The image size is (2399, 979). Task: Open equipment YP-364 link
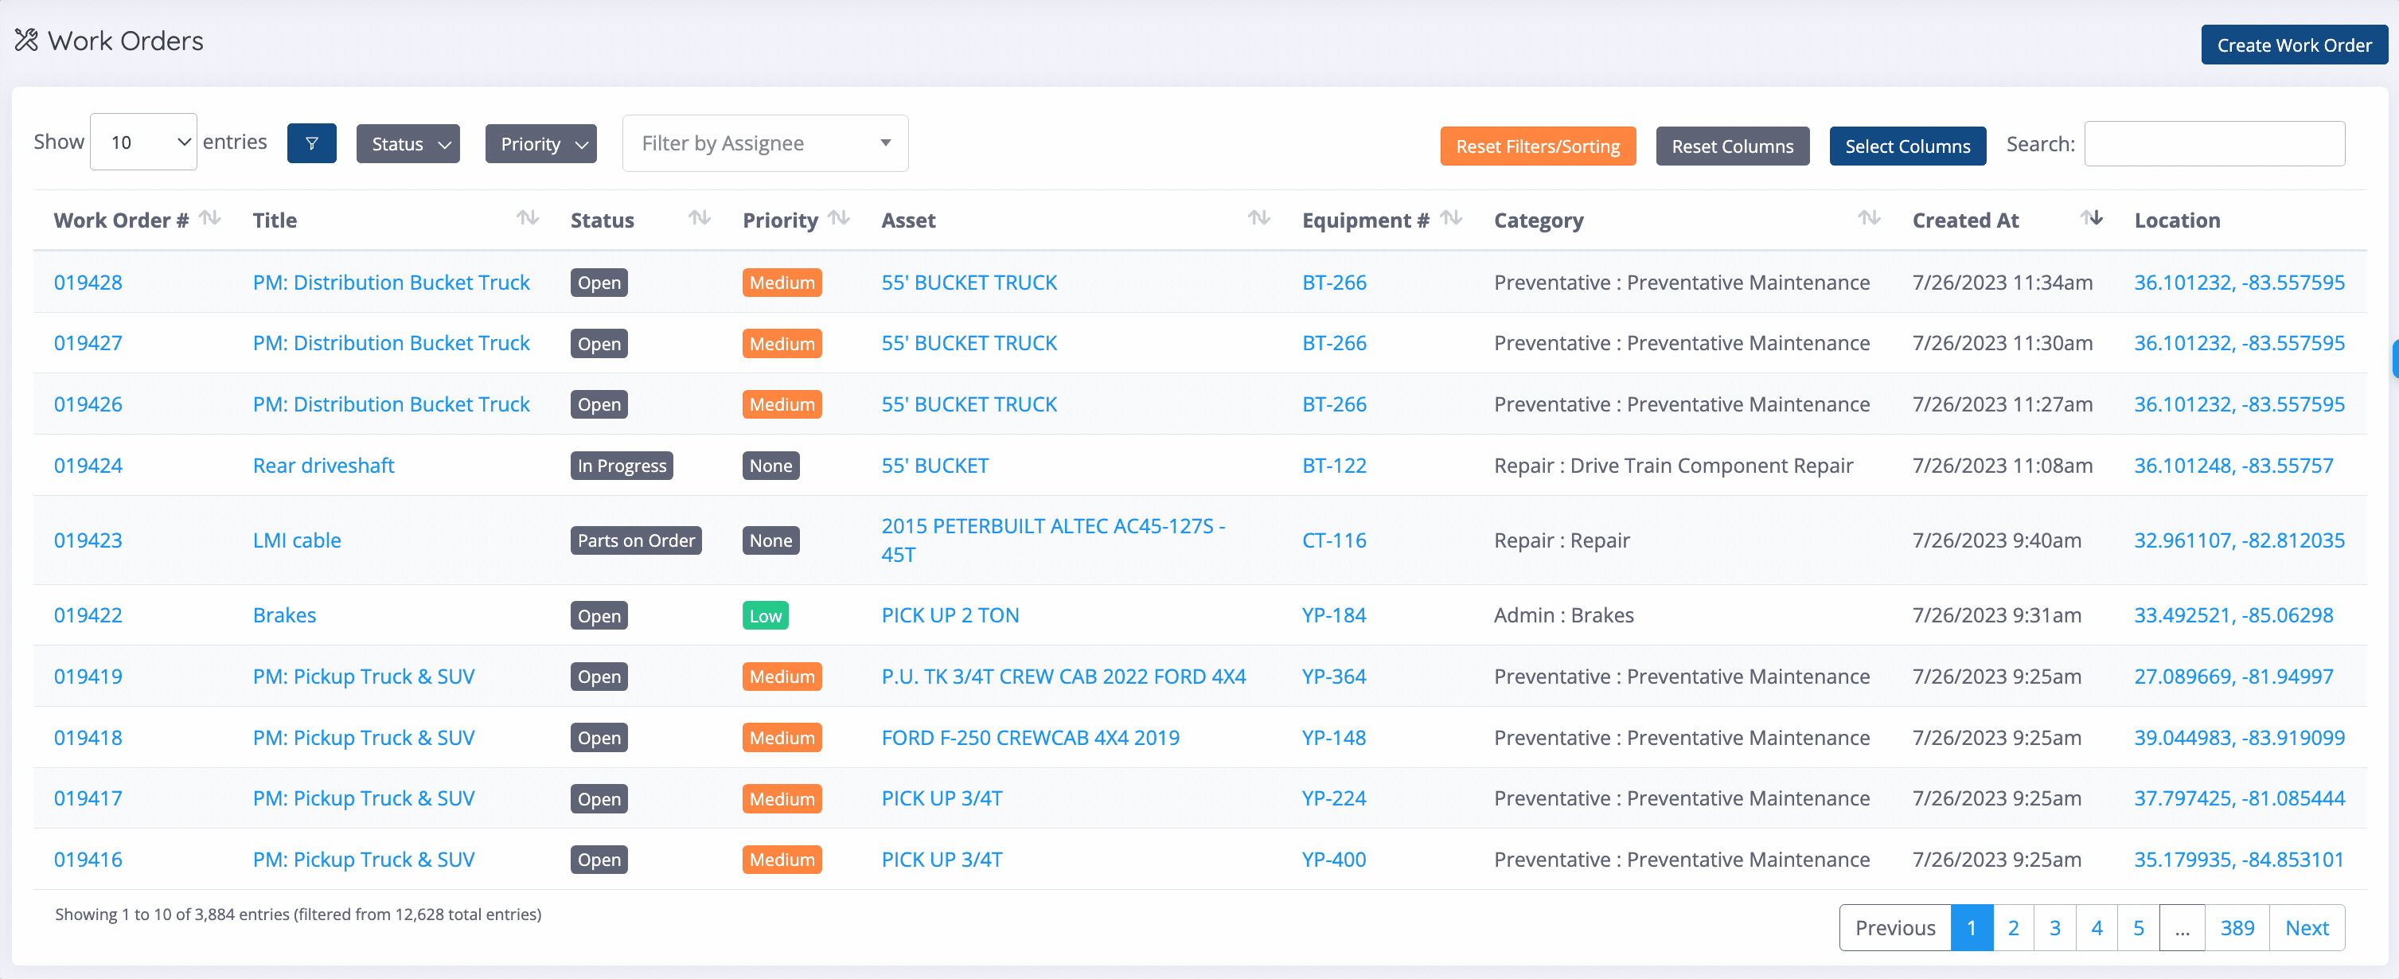pyautogui.click(x=1333, y=677)
